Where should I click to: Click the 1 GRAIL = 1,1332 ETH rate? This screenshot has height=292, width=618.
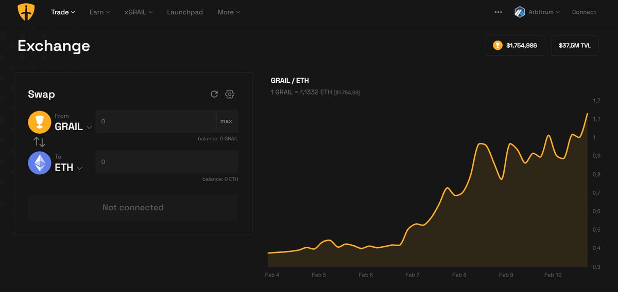[301, 92]
